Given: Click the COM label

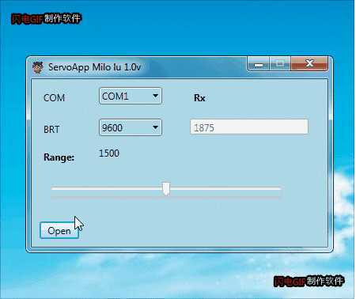Looking at the screenshot, I should click(x=54, y=98).
